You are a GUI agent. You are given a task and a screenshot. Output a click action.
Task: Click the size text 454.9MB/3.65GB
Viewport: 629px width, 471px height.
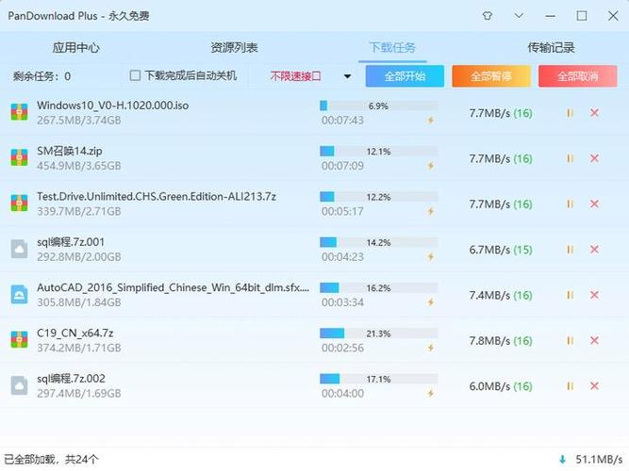(79, 166)
